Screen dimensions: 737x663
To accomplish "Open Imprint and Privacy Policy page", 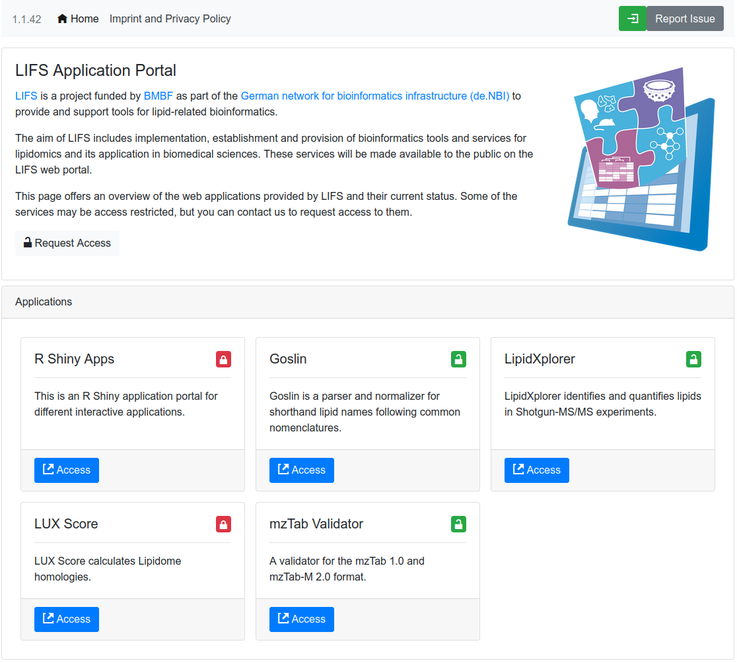I will point(170,18).
